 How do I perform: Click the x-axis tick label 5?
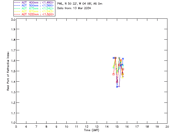(x=16, y=127)
